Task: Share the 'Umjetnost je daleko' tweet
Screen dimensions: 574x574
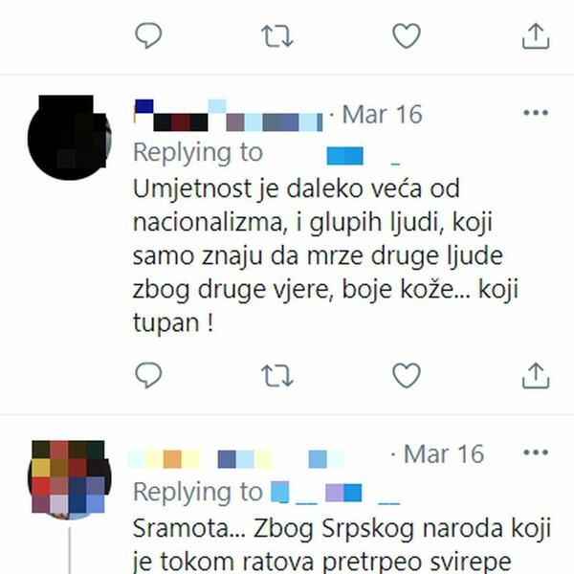Action: click(536, 375)
